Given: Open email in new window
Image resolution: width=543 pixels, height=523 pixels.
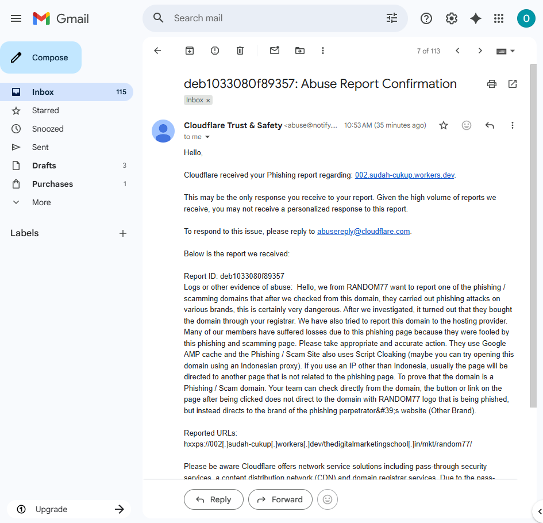Looking at the screenshot, I should (513, 84).
